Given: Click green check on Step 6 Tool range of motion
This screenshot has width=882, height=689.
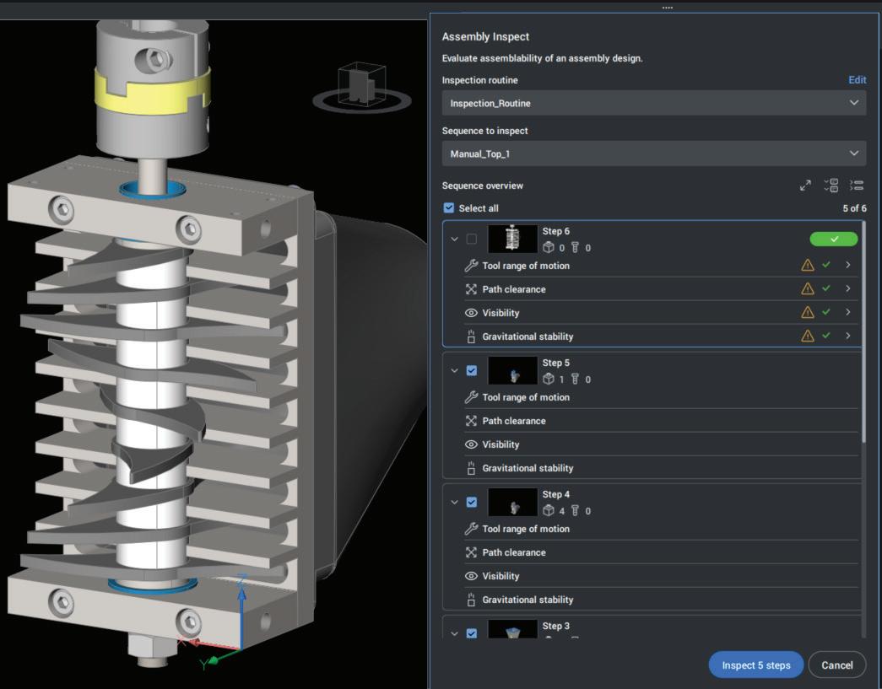Looking at the screenshot, I should coord(825,265).
